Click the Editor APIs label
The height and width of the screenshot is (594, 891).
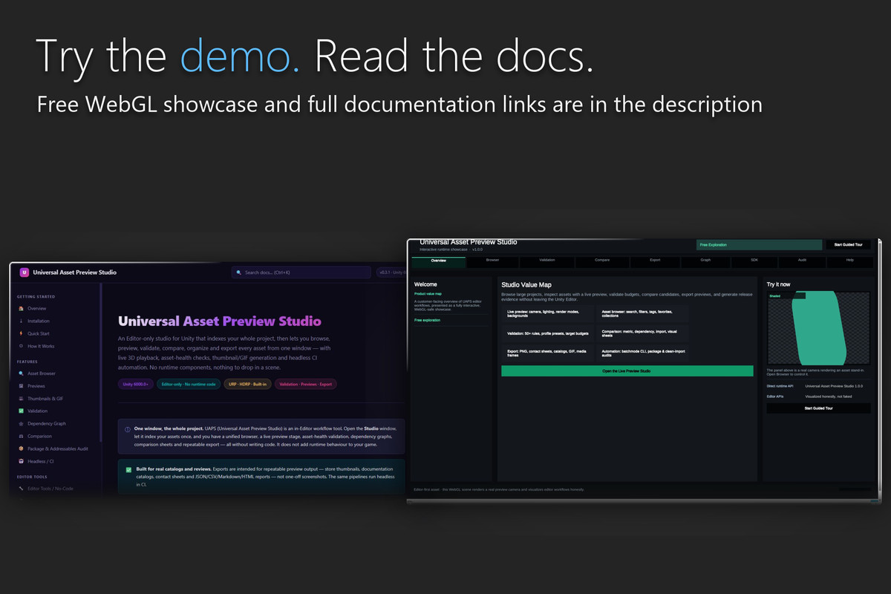(774, 396)
